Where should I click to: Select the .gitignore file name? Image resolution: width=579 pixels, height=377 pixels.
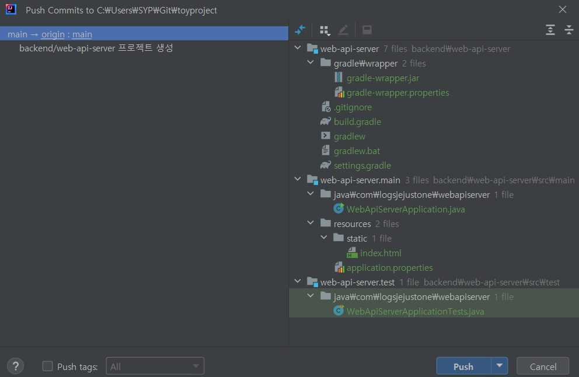[x=353, y=107]
